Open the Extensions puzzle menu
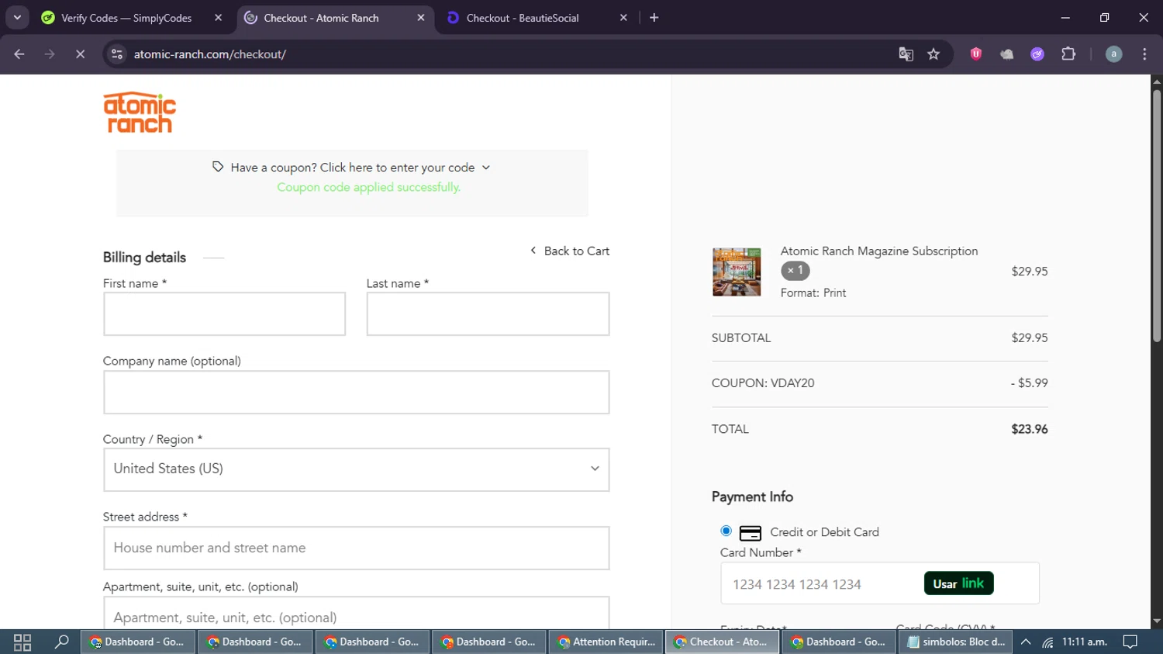Viewport: 1163px width, 654px height. click(x=1068, y=54)
